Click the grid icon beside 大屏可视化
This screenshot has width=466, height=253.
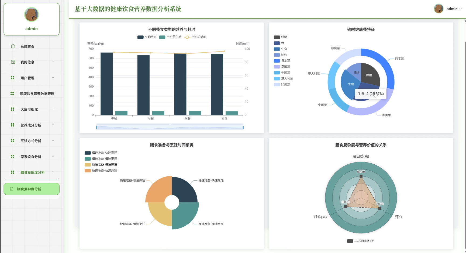coord(12,109)
